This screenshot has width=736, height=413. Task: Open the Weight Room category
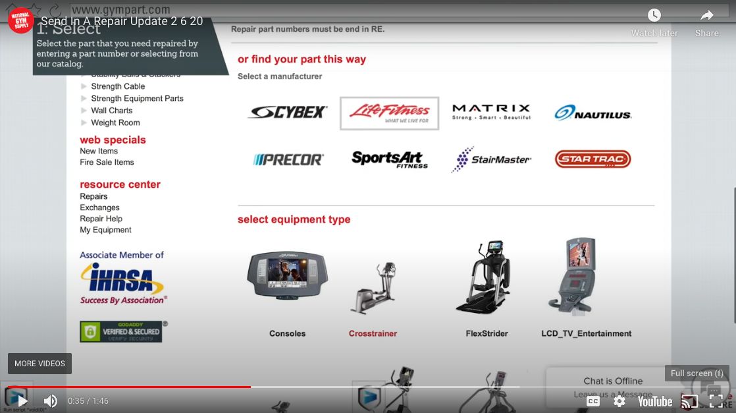click(x=115, y=123)
